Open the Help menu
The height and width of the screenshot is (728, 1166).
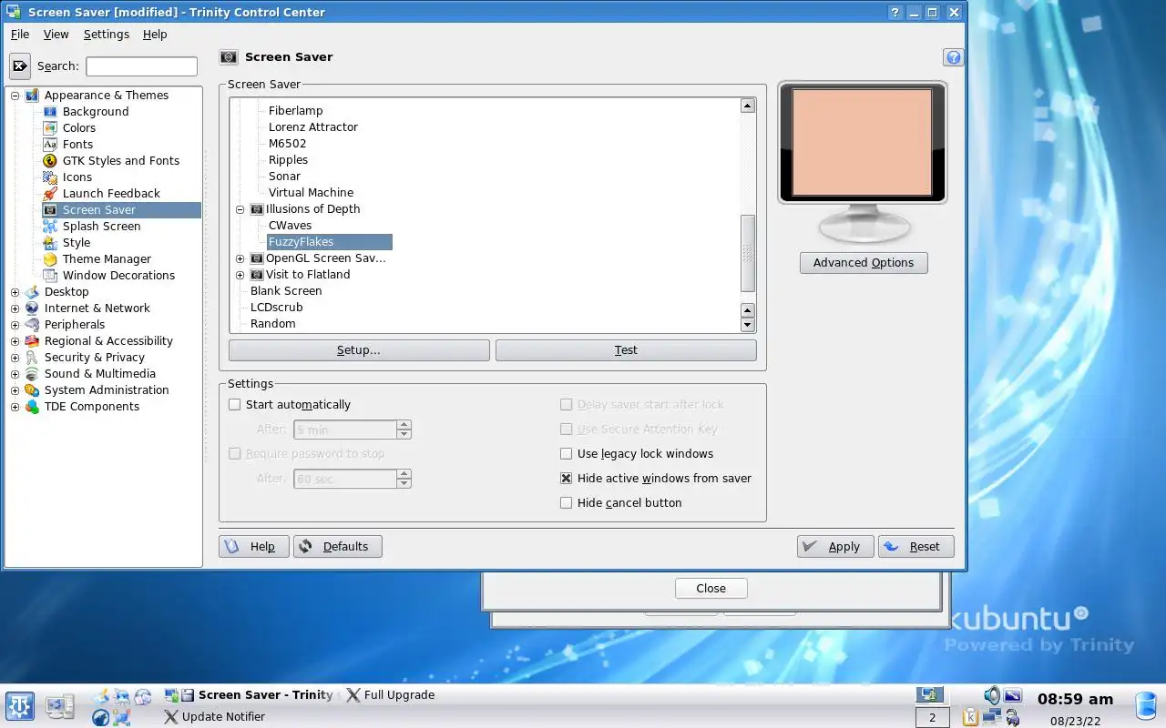pos(155,35)
